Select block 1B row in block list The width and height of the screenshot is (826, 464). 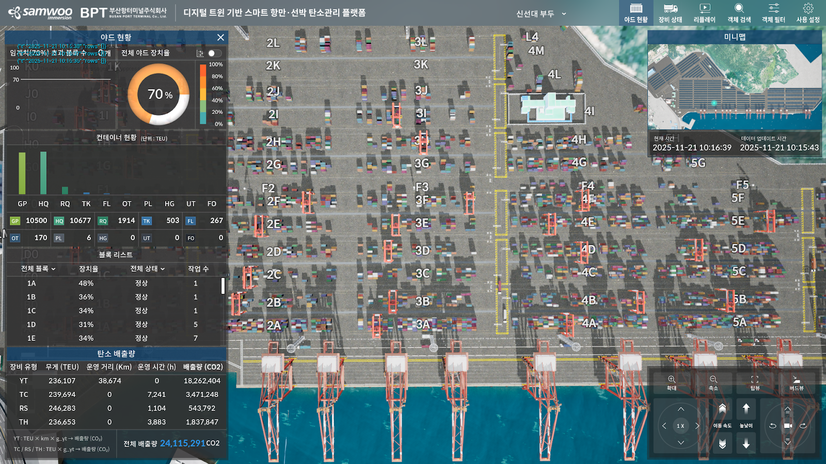[x=114, y=297]
